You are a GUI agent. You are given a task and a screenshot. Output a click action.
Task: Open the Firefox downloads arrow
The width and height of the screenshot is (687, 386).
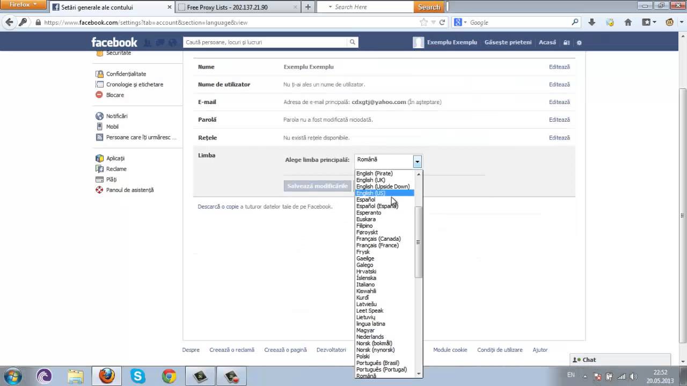coord(591,23)
